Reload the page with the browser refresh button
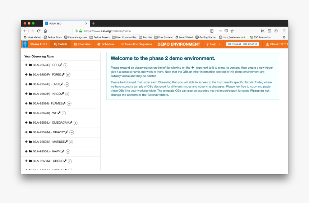The height and width of the screenshot is (203, 309). click(x=39, y=31)
